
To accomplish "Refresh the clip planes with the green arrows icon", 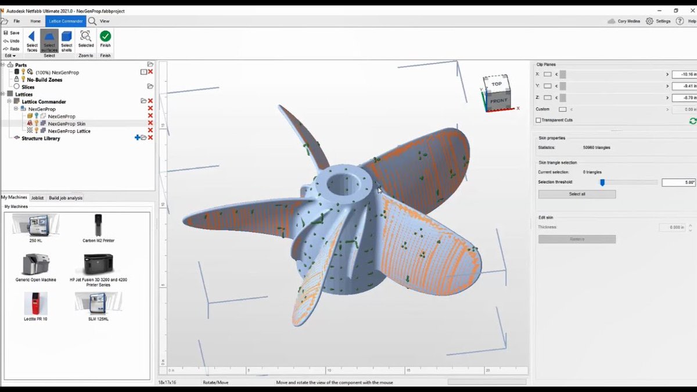I will click(692, 122).
